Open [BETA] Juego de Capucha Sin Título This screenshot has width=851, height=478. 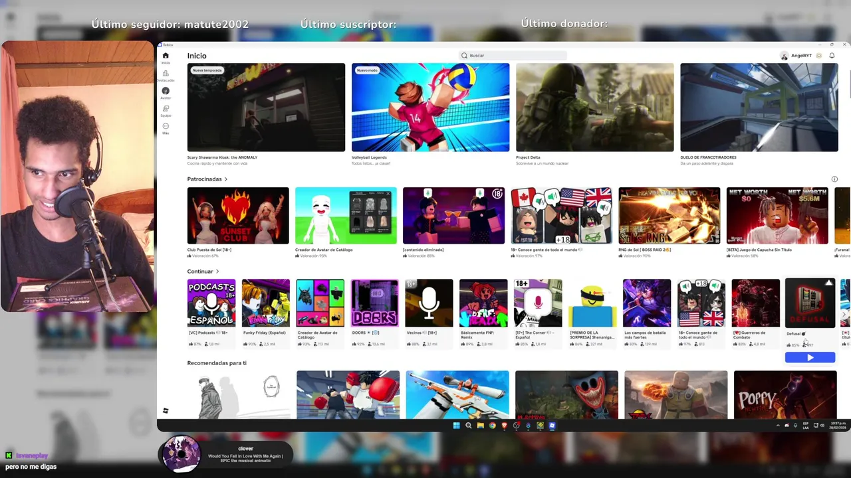777,216
